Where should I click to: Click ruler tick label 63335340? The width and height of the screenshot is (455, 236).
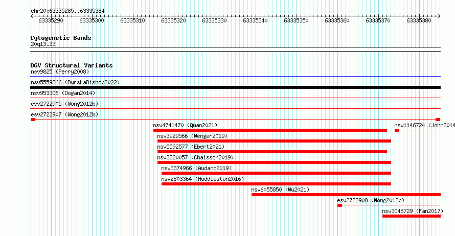tap(255, 20)
